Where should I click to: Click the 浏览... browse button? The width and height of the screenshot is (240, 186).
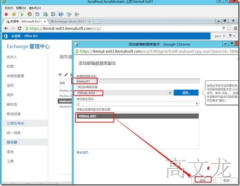(186, 93)
